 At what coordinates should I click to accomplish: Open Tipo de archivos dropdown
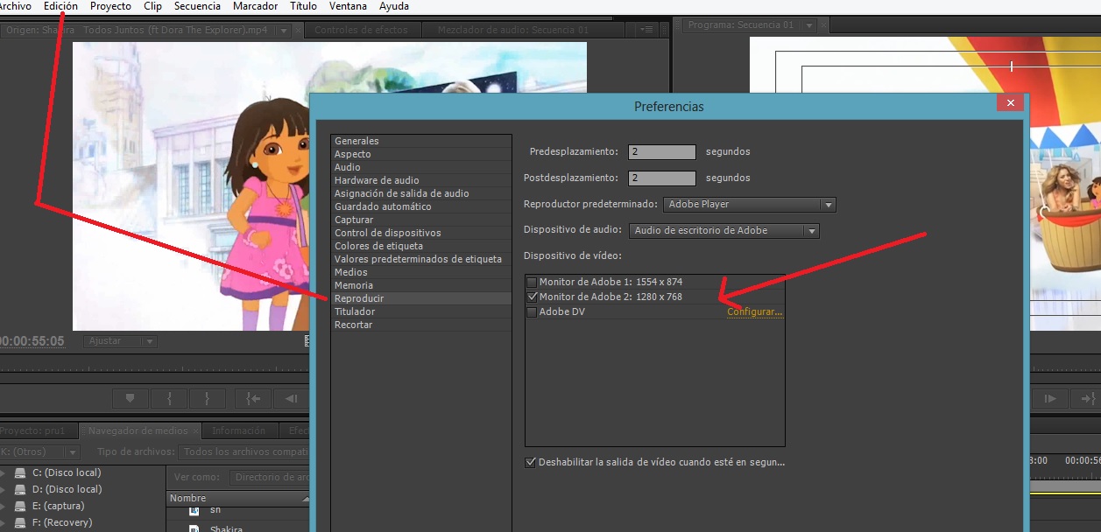tap(243, 452)
